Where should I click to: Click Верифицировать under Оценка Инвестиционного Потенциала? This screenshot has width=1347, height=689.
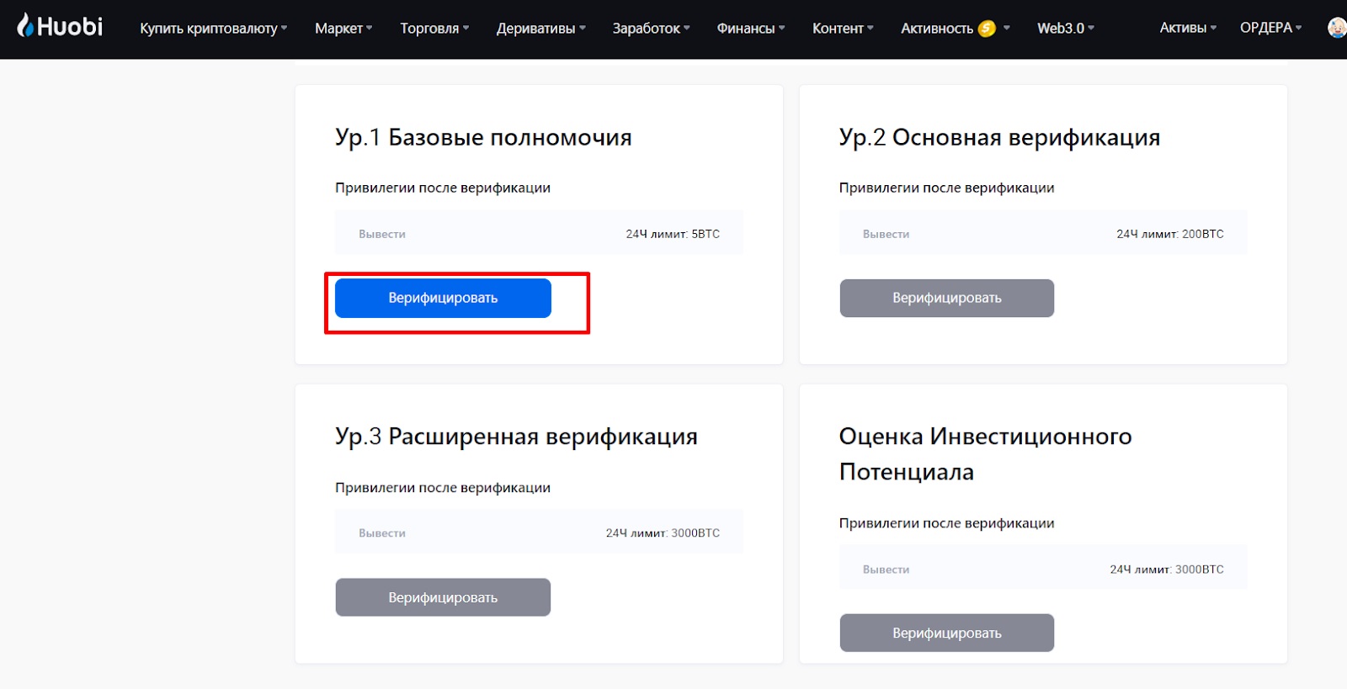[947, 633]
